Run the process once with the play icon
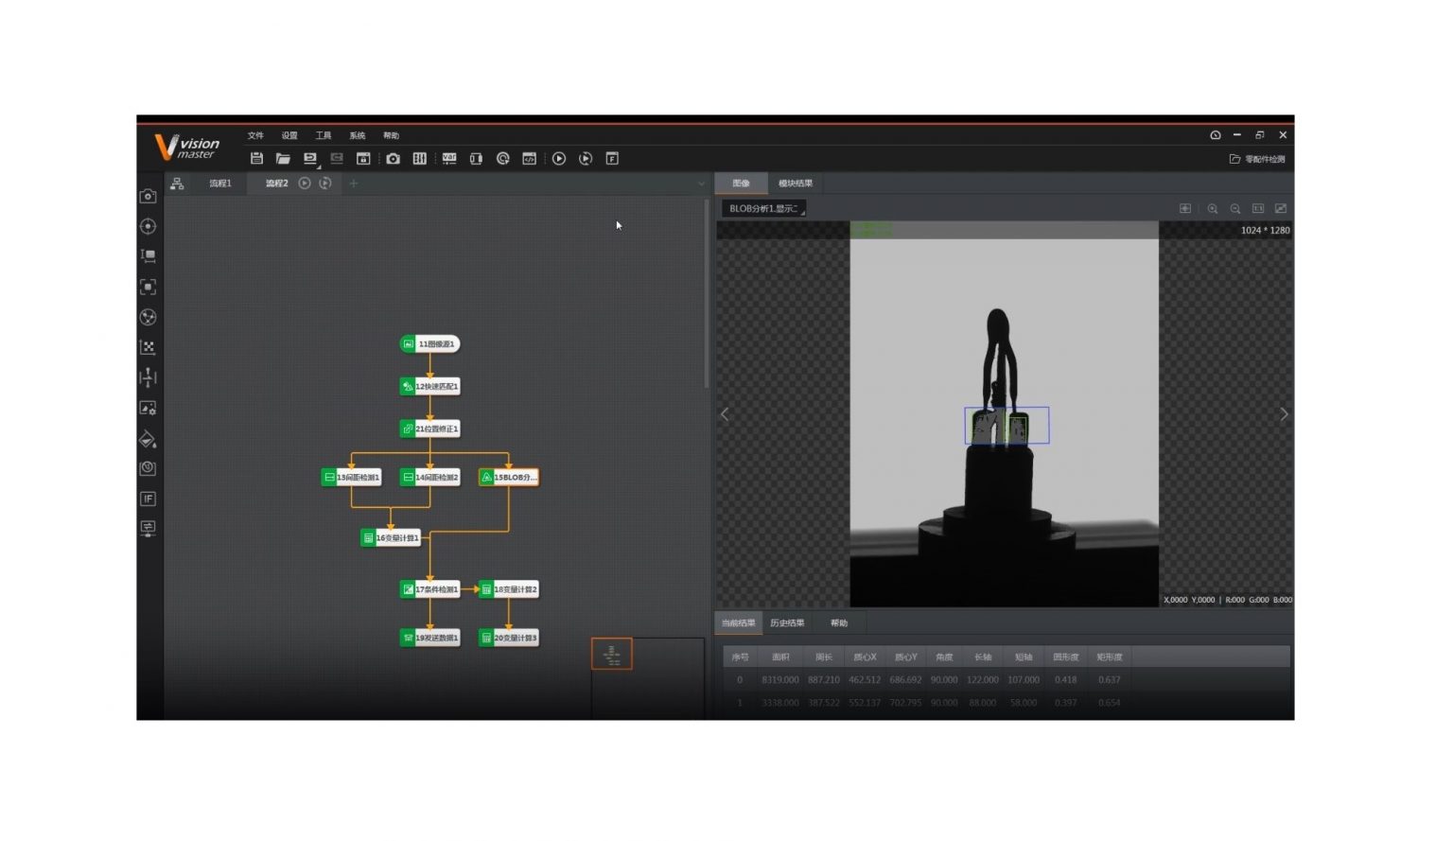The width and height of the screenshot is (1453, 841). (559, 158)
